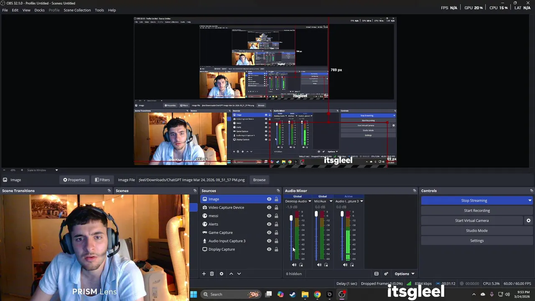Open Filters for the selected source
Viewport: 535px width, 301px height.
102,180
